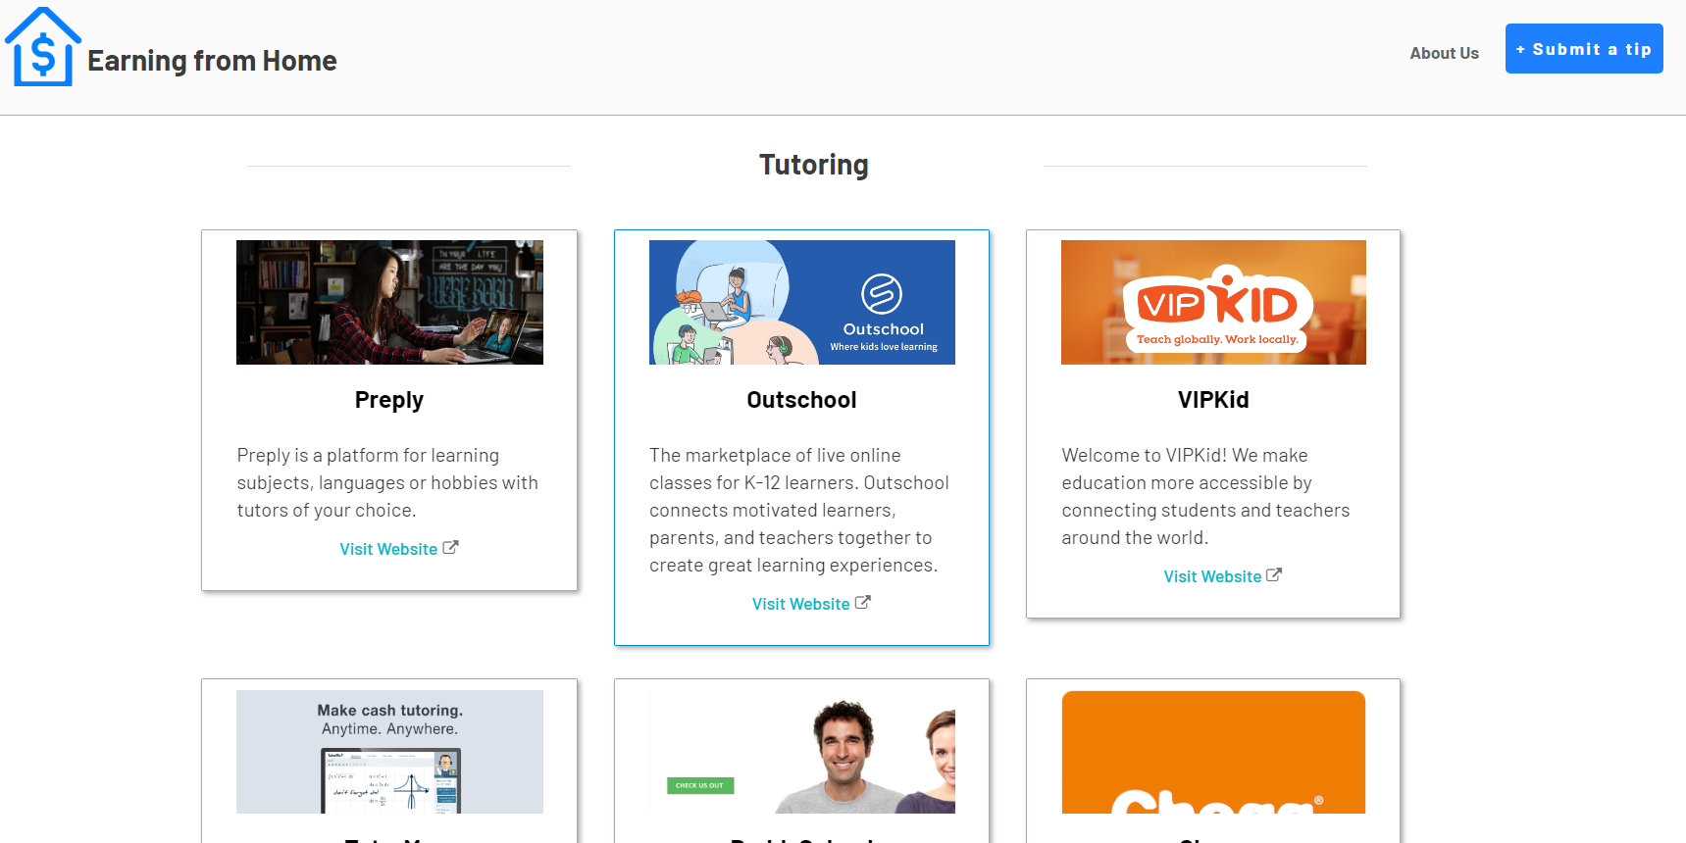Open the Preply banner image
The height and width of the screenshot is (843, 1686).
point(389,302)
